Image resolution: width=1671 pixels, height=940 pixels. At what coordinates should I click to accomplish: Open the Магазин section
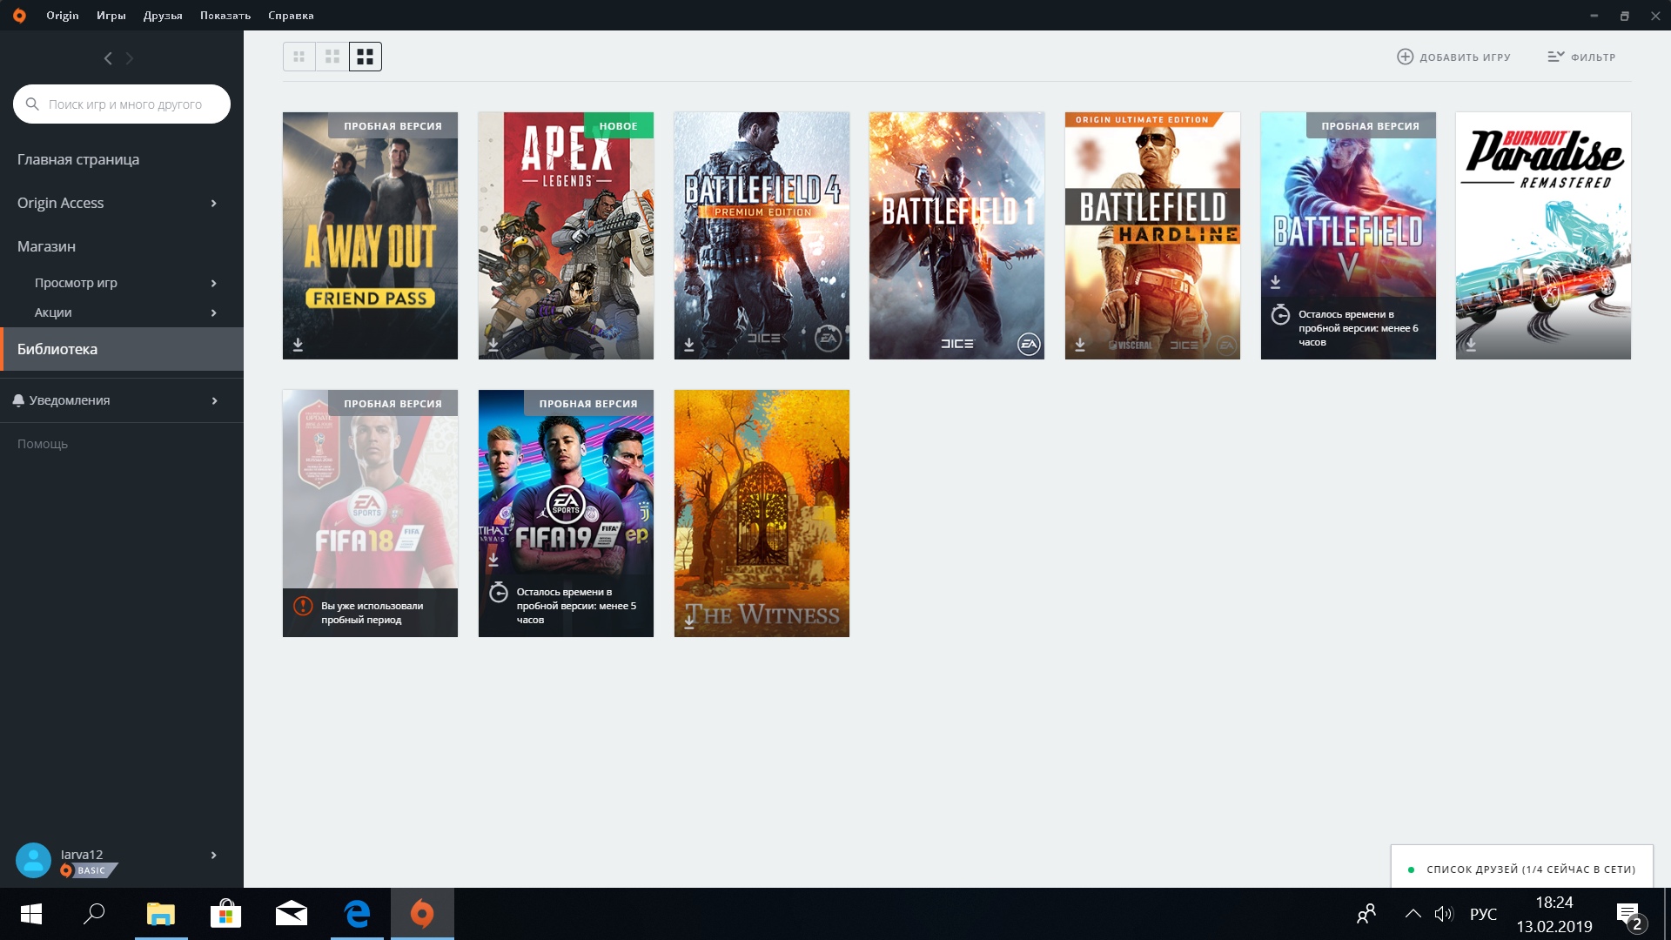[x=46, y=246]
